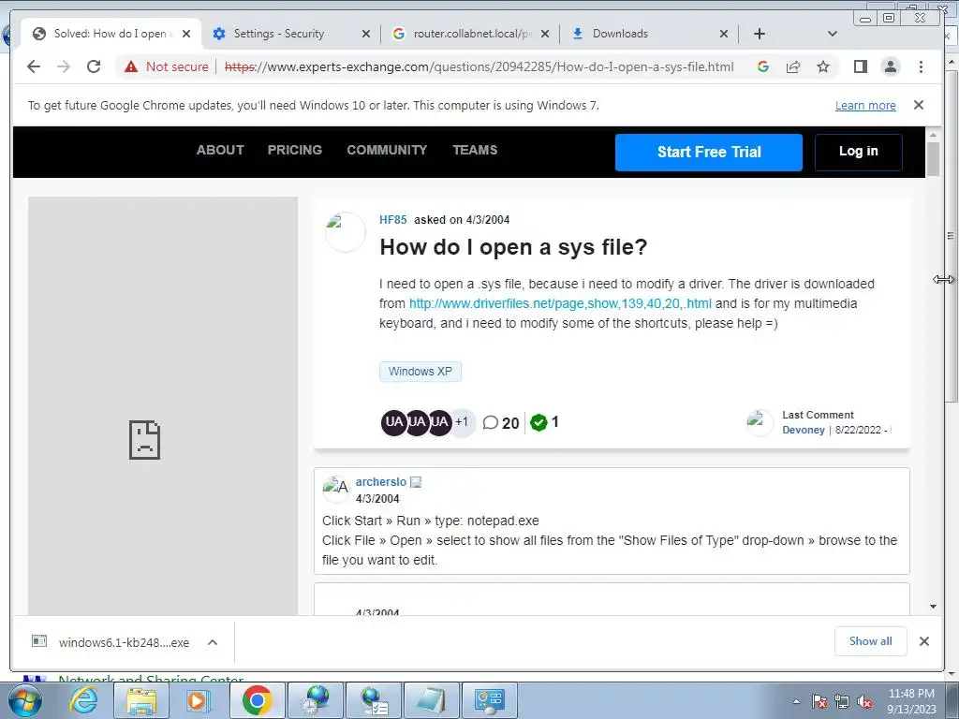Open the PRICING menu item
Image resolution: width=959 pixels, height=719 pixels.
[295, 150]
